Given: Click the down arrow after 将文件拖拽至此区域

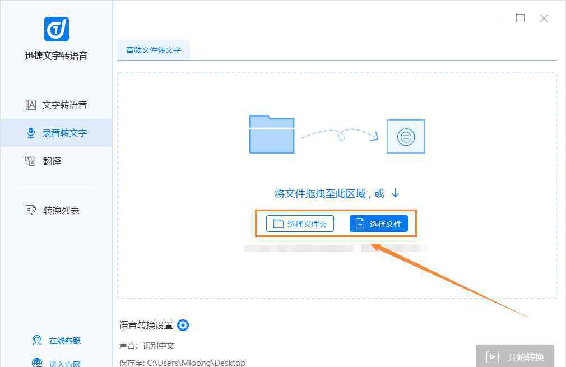Looking at the screenshot, I should coord(396,193).
